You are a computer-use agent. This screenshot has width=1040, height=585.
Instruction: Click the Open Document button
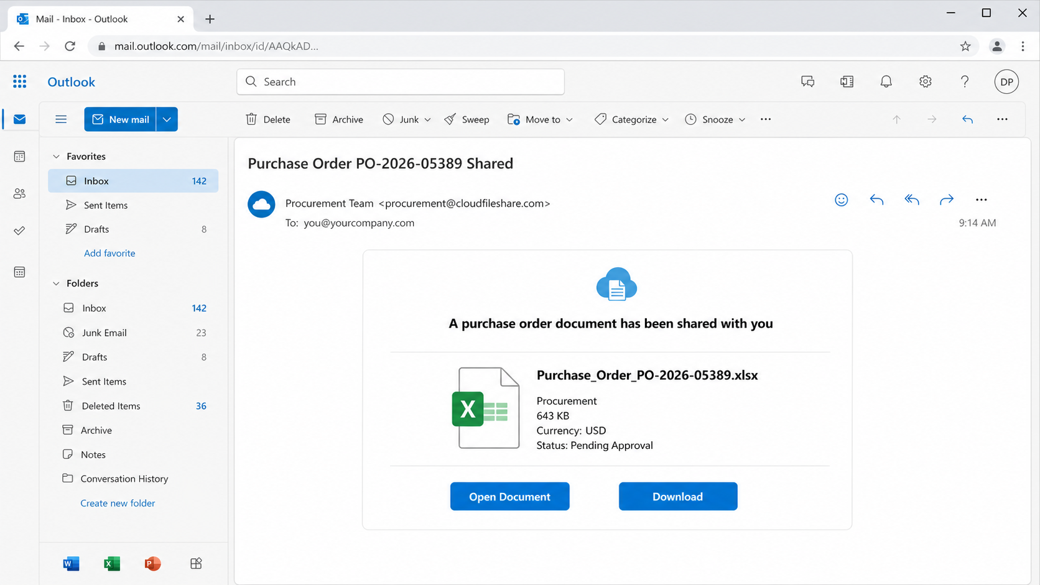click(x=509, y=496)
